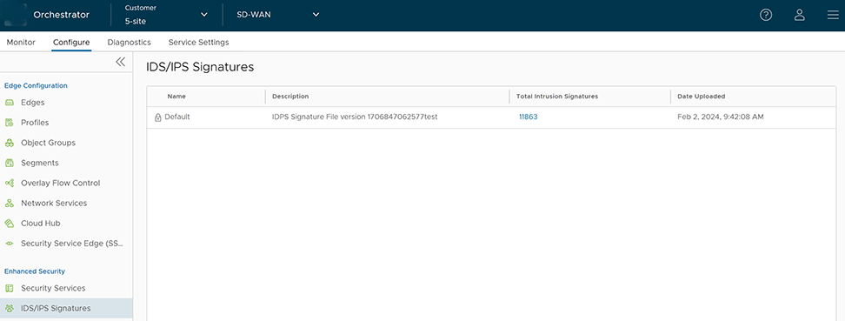This screenshot has width=845, height=321.
Task: Open the user account icon
Action: click(800, 15)
